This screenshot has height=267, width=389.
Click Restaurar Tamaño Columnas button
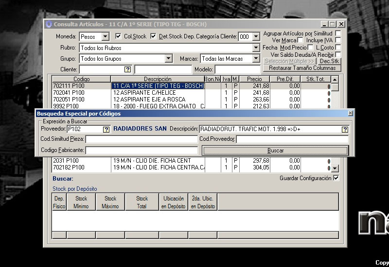click(302, 68)
